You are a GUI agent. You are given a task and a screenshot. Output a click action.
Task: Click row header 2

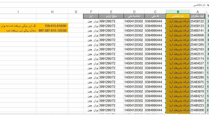207,21
